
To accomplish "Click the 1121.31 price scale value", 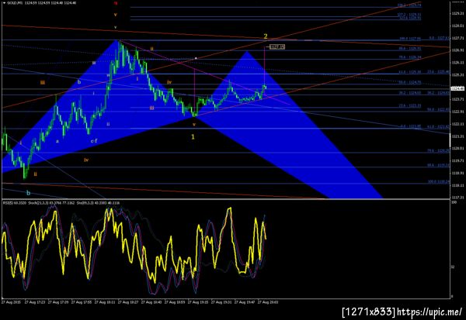I will pyautogui.click(x=457, y=136).
